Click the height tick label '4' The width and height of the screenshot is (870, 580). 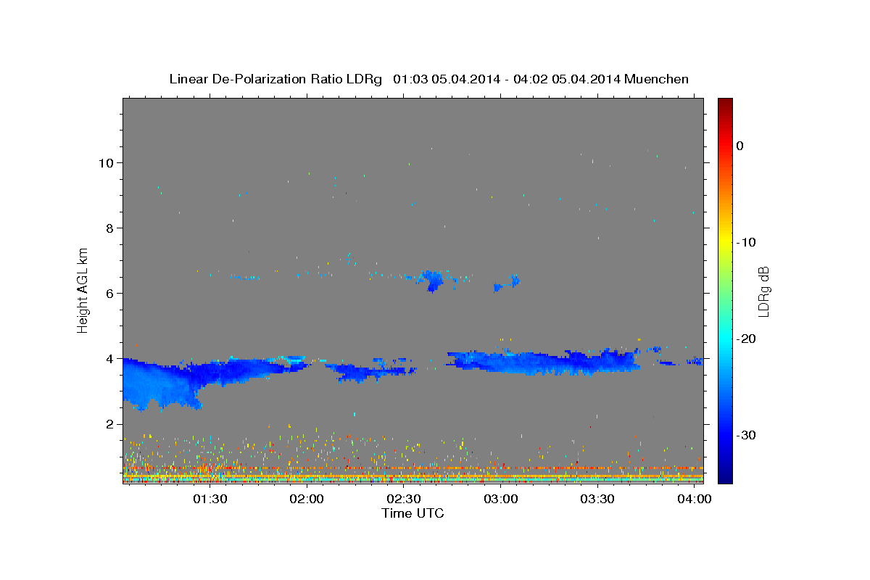click(110, 358)
